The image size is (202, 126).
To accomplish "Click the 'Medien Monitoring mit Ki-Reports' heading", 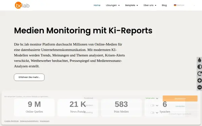I will (x=83, y=31).
